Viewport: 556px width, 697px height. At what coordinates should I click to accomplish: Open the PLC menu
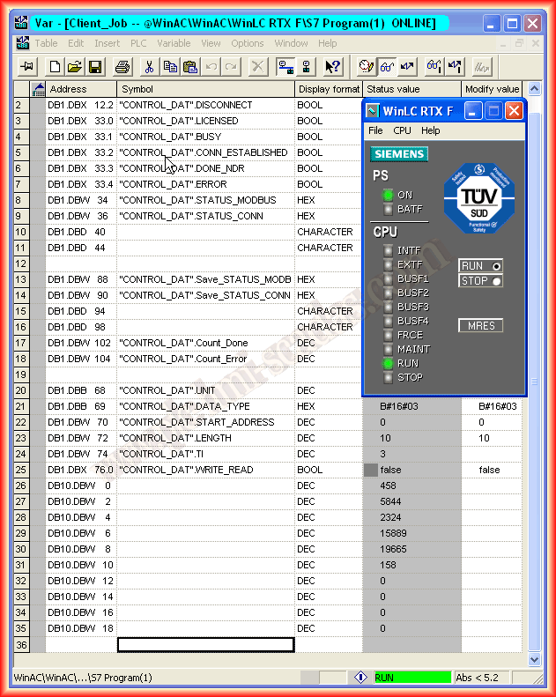click(138, 43)
